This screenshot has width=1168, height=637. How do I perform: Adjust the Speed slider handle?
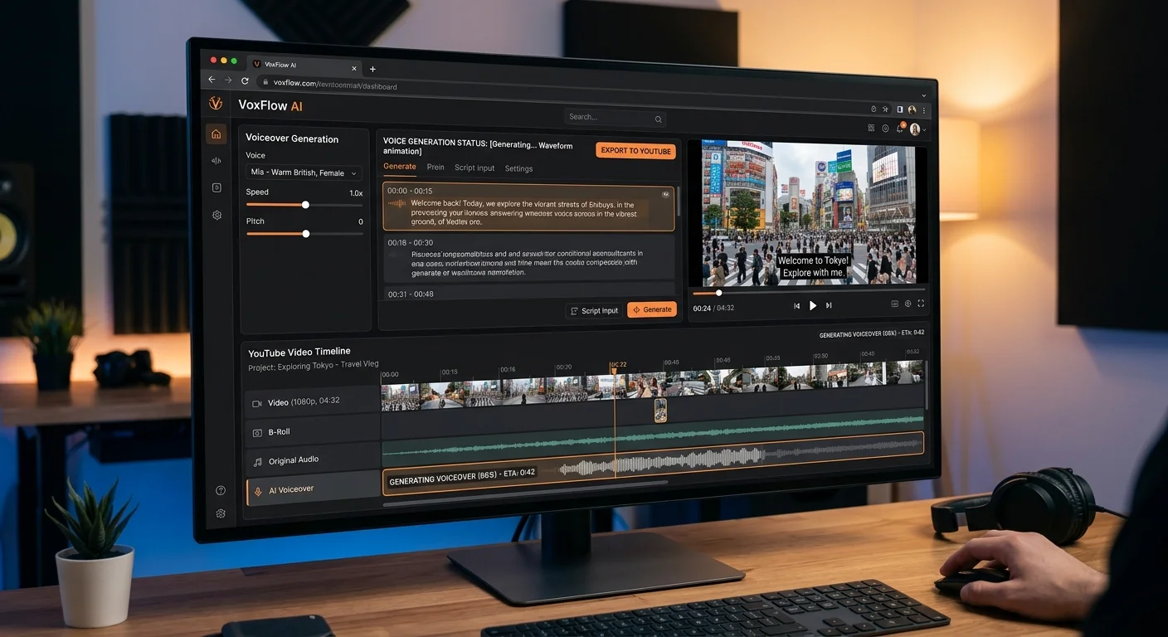[x=305, y=204]
